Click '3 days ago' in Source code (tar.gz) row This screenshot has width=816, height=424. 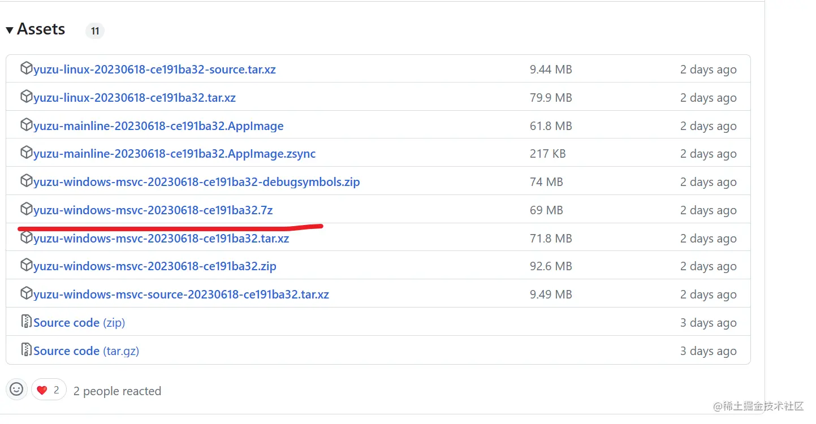[708, 351]
